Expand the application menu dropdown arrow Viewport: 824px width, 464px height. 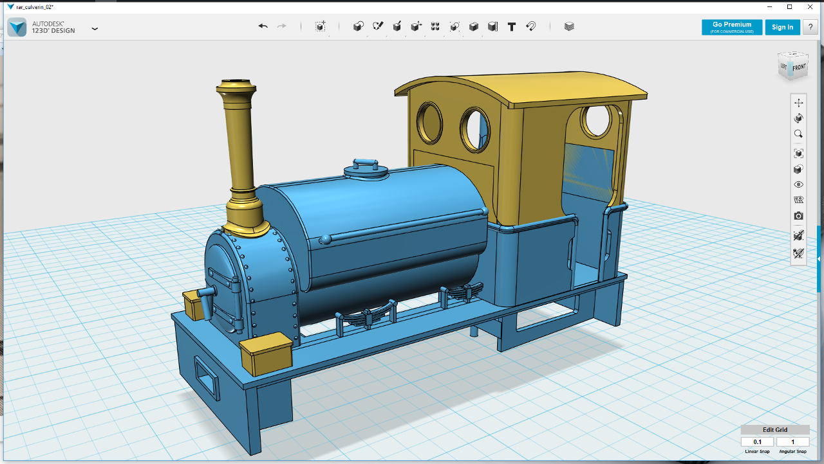95,29
